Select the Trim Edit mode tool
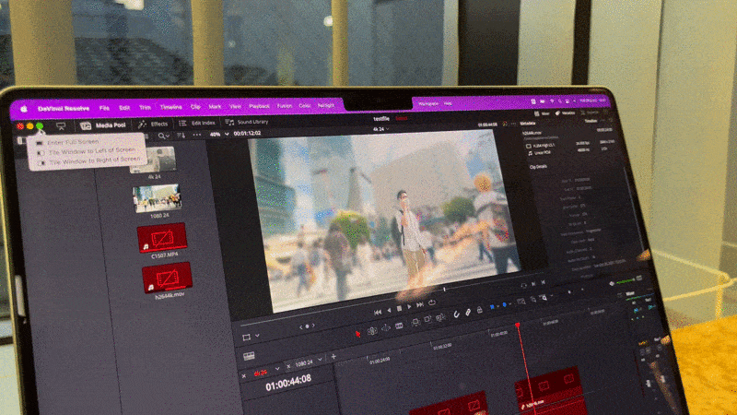 pos(372,331)
